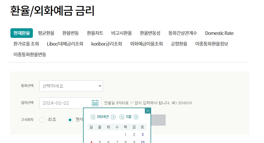
Task: Open the Libor/대체금리조회 tab
Action: [x=65, y=44]
